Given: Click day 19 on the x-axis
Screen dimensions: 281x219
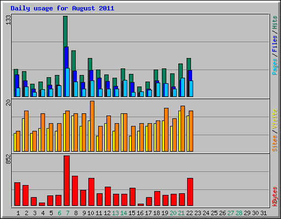Looking at the screenshot, I should coord(165,213).
